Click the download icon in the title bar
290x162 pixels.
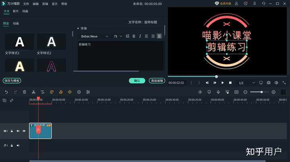point(255,4)
